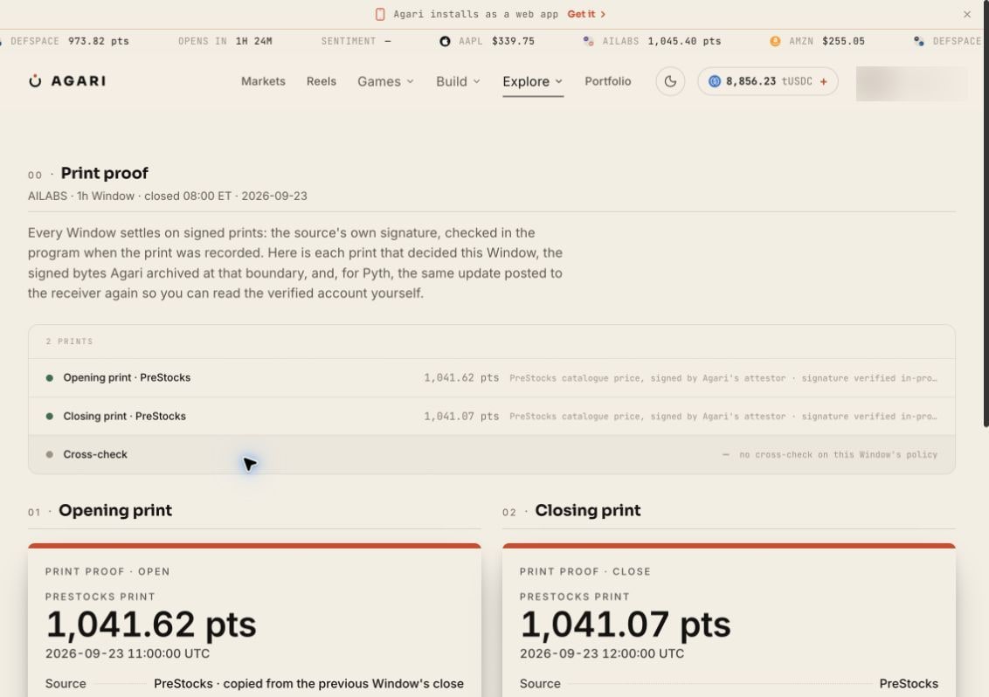Click the AAPL $339.75 ticker entry
Screen dimensions: 989x697
coord(487,41)
